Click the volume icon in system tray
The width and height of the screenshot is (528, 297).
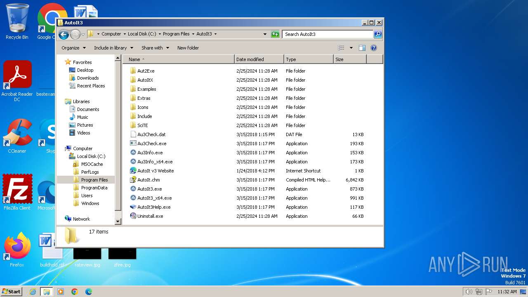(x=469, y=292)
